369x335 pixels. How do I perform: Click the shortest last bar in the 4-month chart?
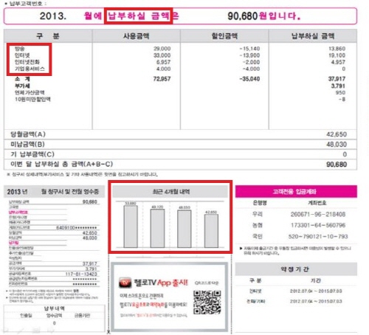211,231
